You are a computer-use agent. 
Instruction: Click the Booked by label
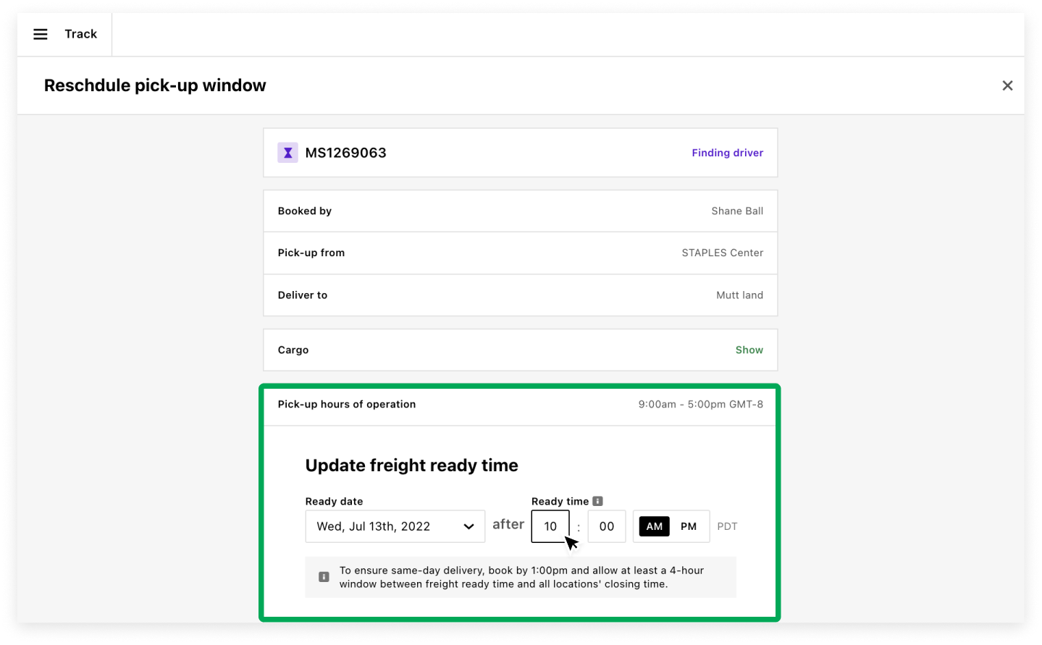point(305,211)
